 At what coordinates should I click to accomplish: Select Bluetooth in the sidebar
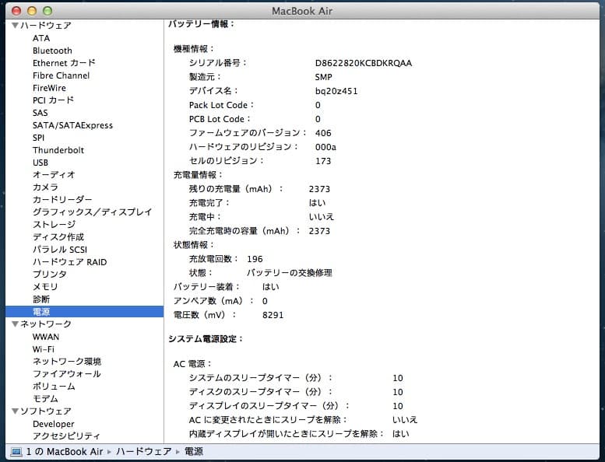point(52,51)
